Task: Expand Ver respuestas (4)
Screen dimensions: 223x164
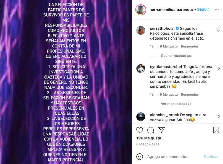Action: (176, 104)
